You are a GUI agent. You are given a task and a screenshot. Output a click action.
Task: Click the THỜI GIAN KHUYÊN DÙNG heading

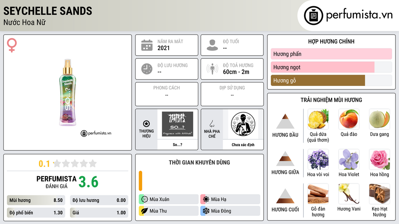pyautogui.click(x=199, y=163)
